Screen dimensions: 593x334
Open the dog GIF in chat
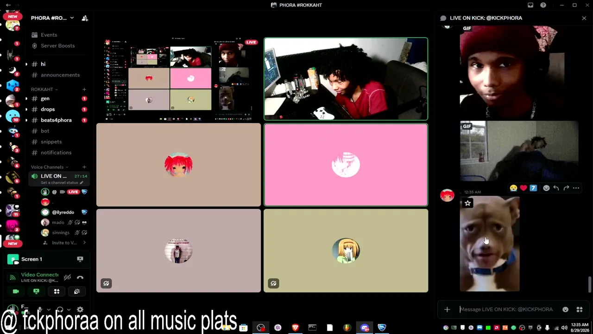pos(490,244)
